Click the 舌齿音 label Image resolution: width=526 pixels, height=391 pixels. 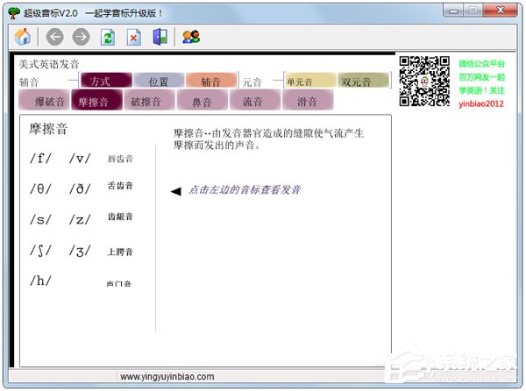[120, 186]
